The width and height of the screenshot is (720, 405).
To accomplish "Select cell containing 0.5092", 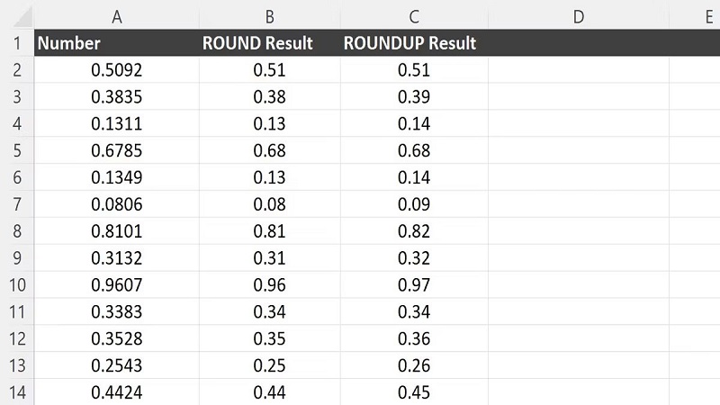I will tap(116, 70).
